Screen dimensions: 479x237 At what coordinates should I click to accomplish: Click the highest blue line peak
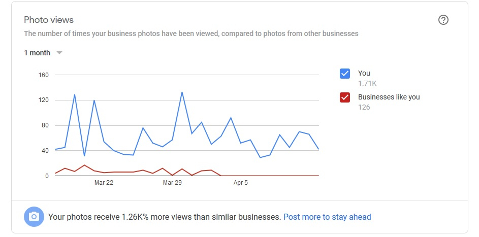182,92
